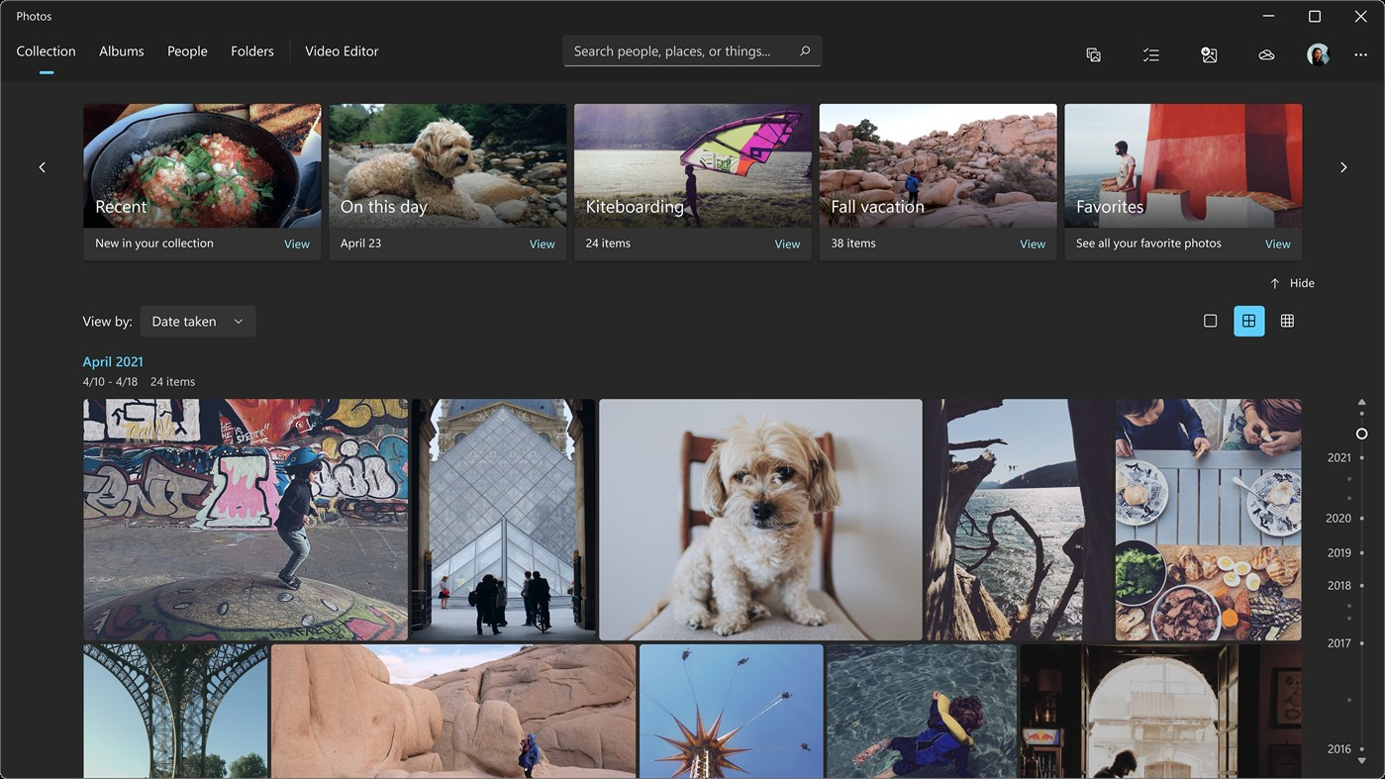The image size is (1385, 779).
Task: Click the search magnifier icon
Action: pos(805,51)
